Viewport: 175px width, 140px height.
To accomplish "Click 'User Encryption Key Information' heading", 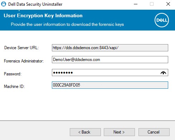I will coord(43,16).
